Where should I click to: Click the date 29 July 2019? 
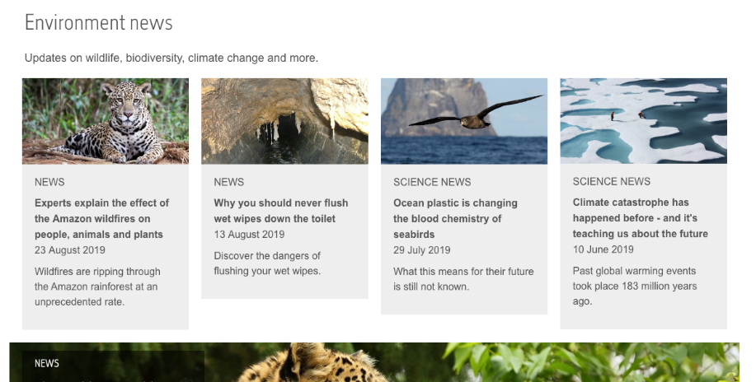[x=421, y=250]
